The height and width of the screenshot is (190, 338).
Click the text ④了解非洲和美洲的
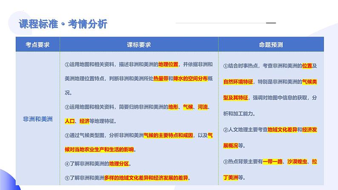87,164
